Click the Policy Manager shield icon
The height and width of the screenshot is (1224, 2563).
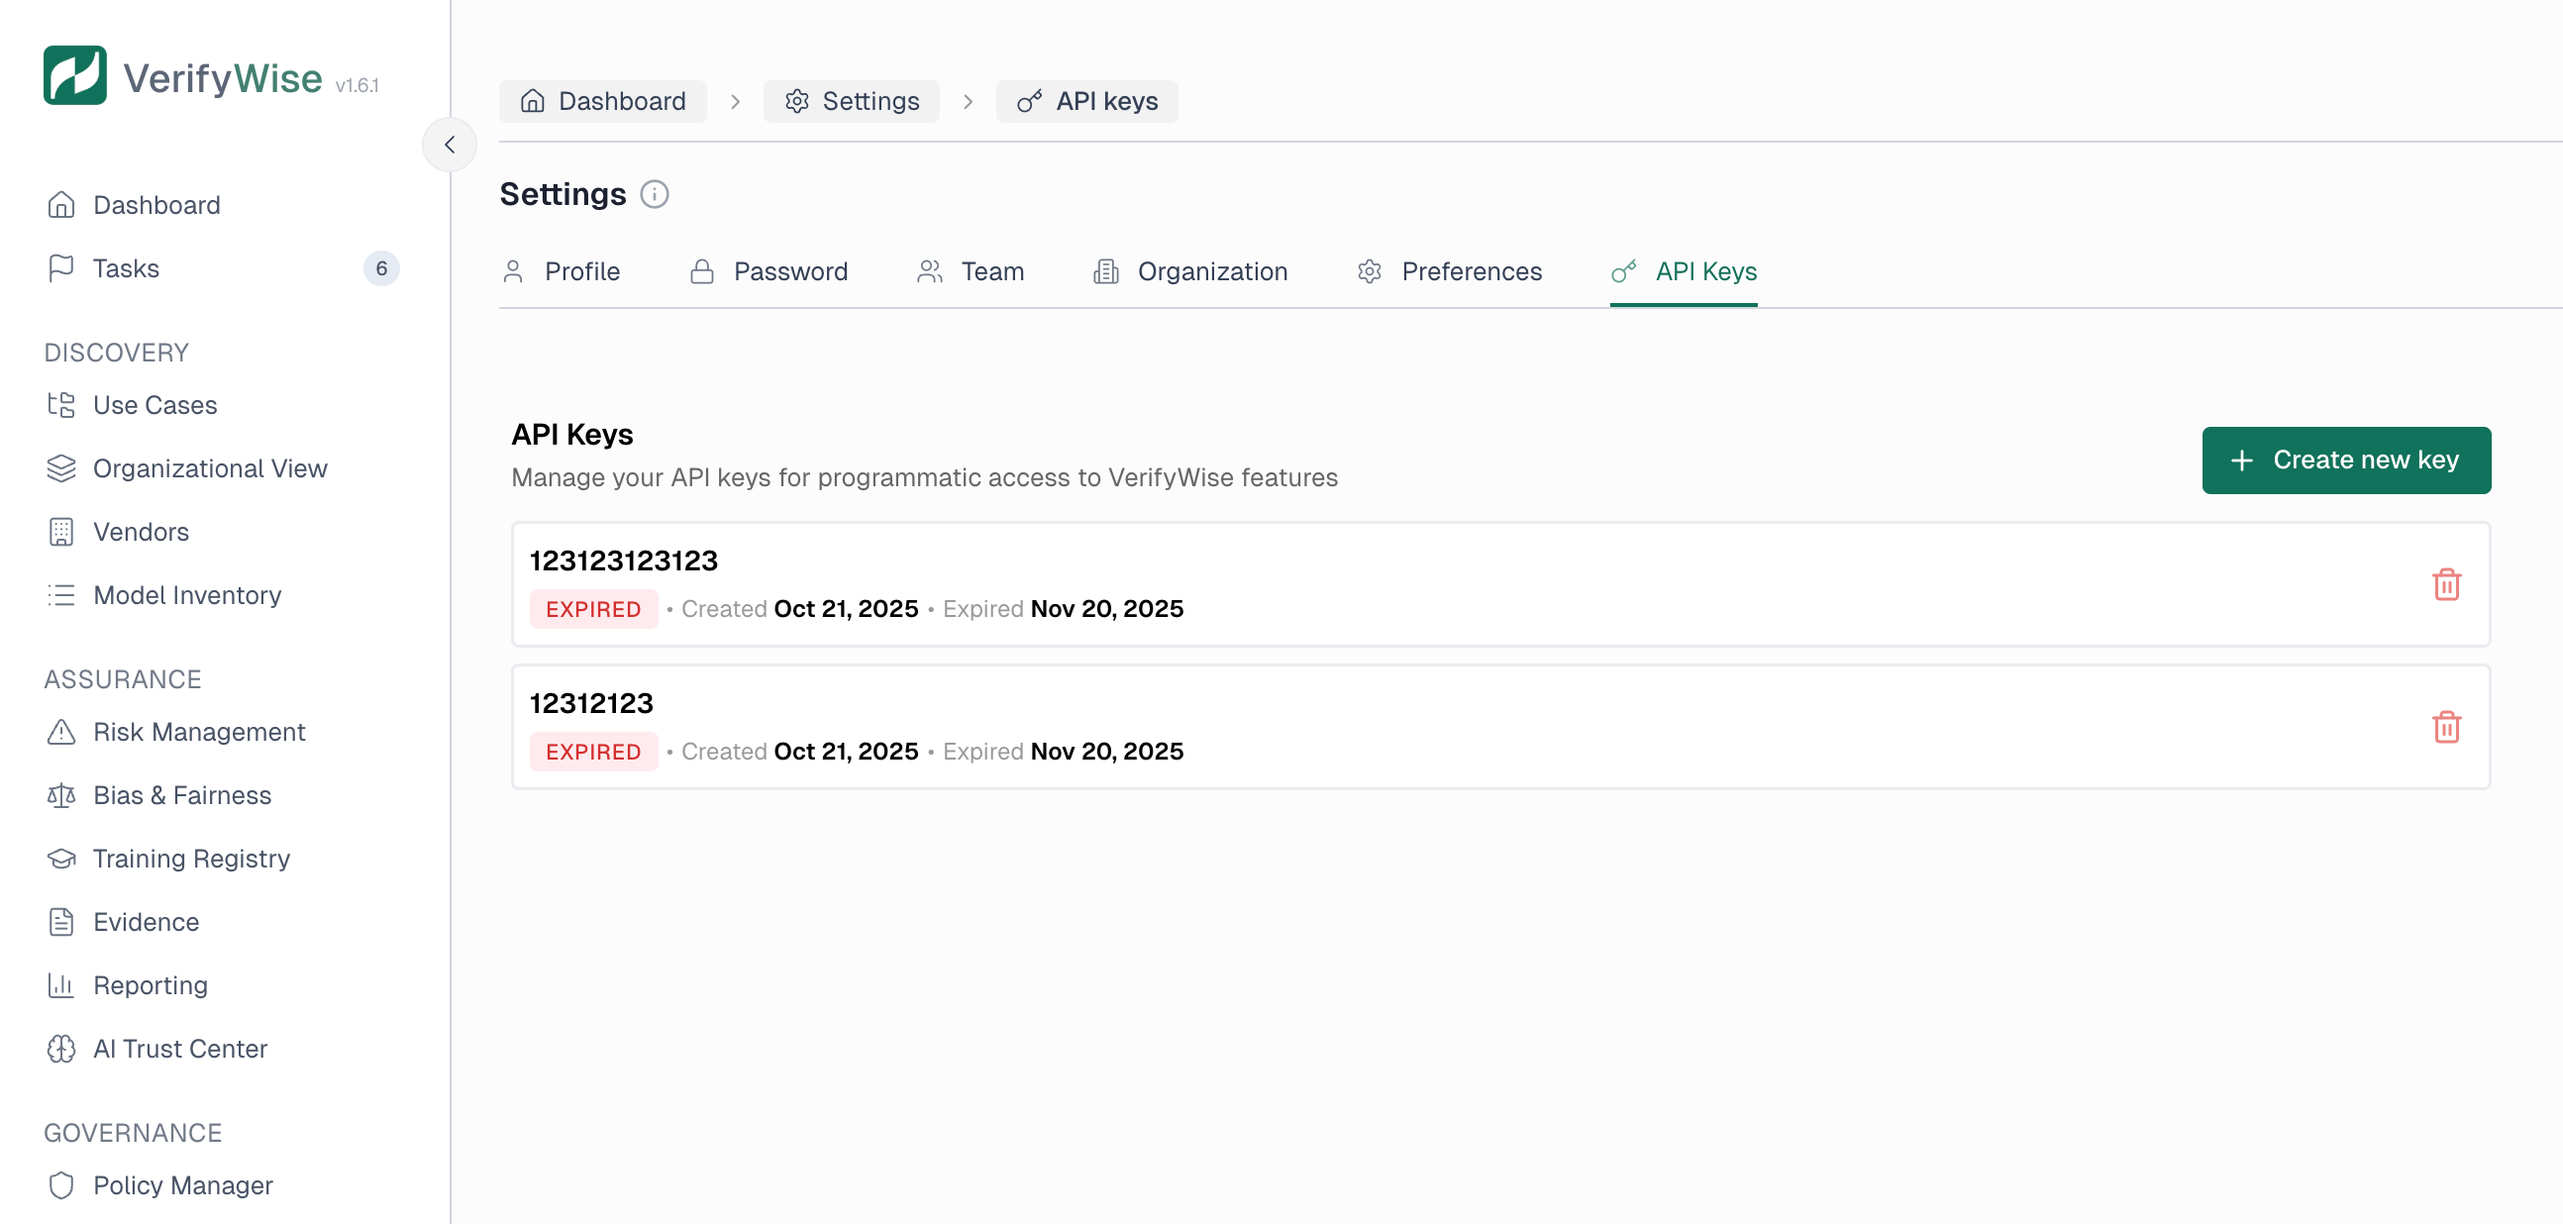61,1185
